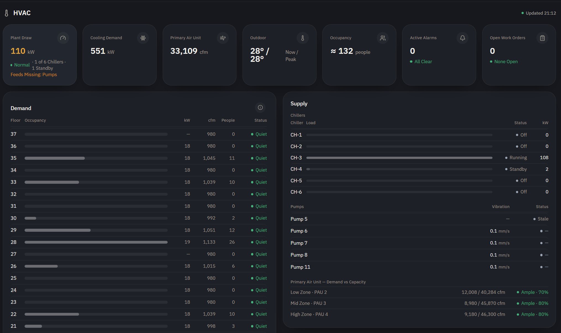This screenshot has height=333, width=561.
Task: Click the Standby status for CH-4
Action: click(516, 169)
